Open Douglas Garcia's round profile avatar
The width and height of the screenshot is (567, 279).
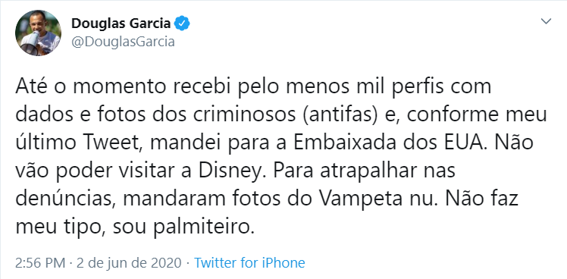coord(38,33)
